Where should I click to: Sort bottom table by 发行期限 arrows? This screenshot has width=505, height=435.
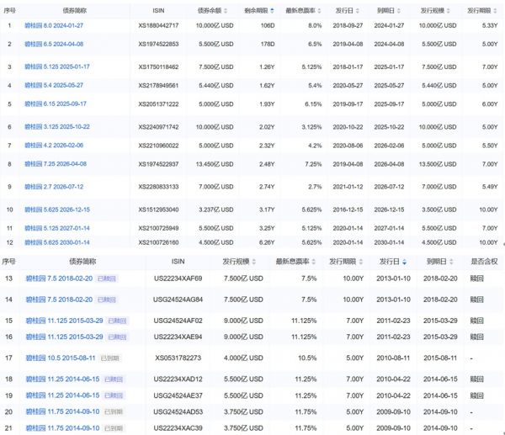tap(361, 262)
